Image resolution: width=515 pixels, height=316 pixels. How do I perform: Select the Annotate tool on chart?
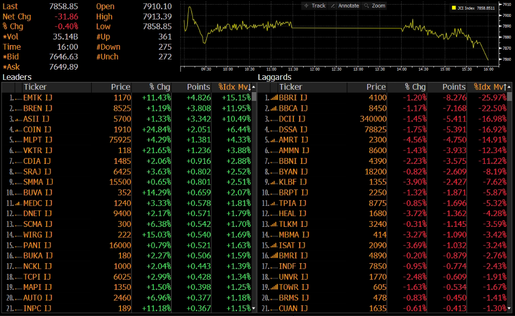point(345,6)
